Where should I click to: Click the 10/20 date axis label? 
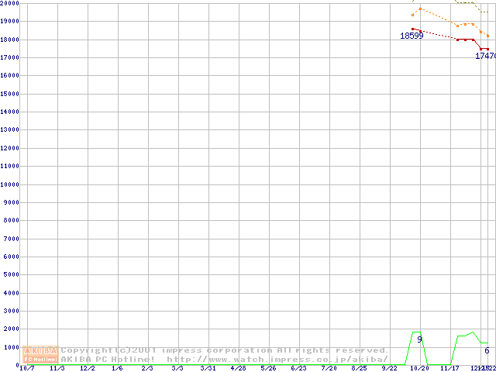[419, 368]
